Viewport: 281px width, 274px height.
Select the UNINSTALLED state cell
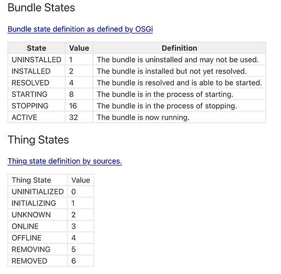pos(37,60)
